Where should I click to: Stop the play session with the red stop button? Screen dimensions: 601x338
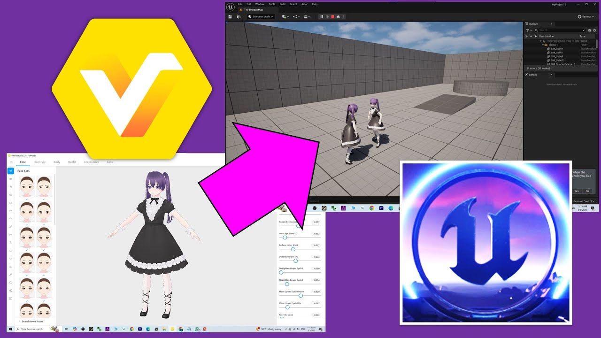(x=332, y=16)
